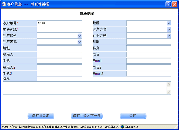The width and height of the screenshot is (179, 130).
Task: Click the 新增记录 heading text
Action: click(87, 14)
